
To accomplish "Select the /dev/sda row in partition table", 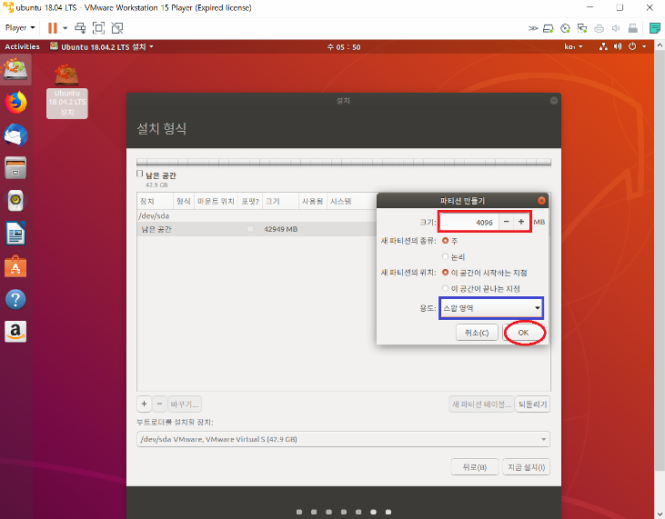I will (257, 215).
